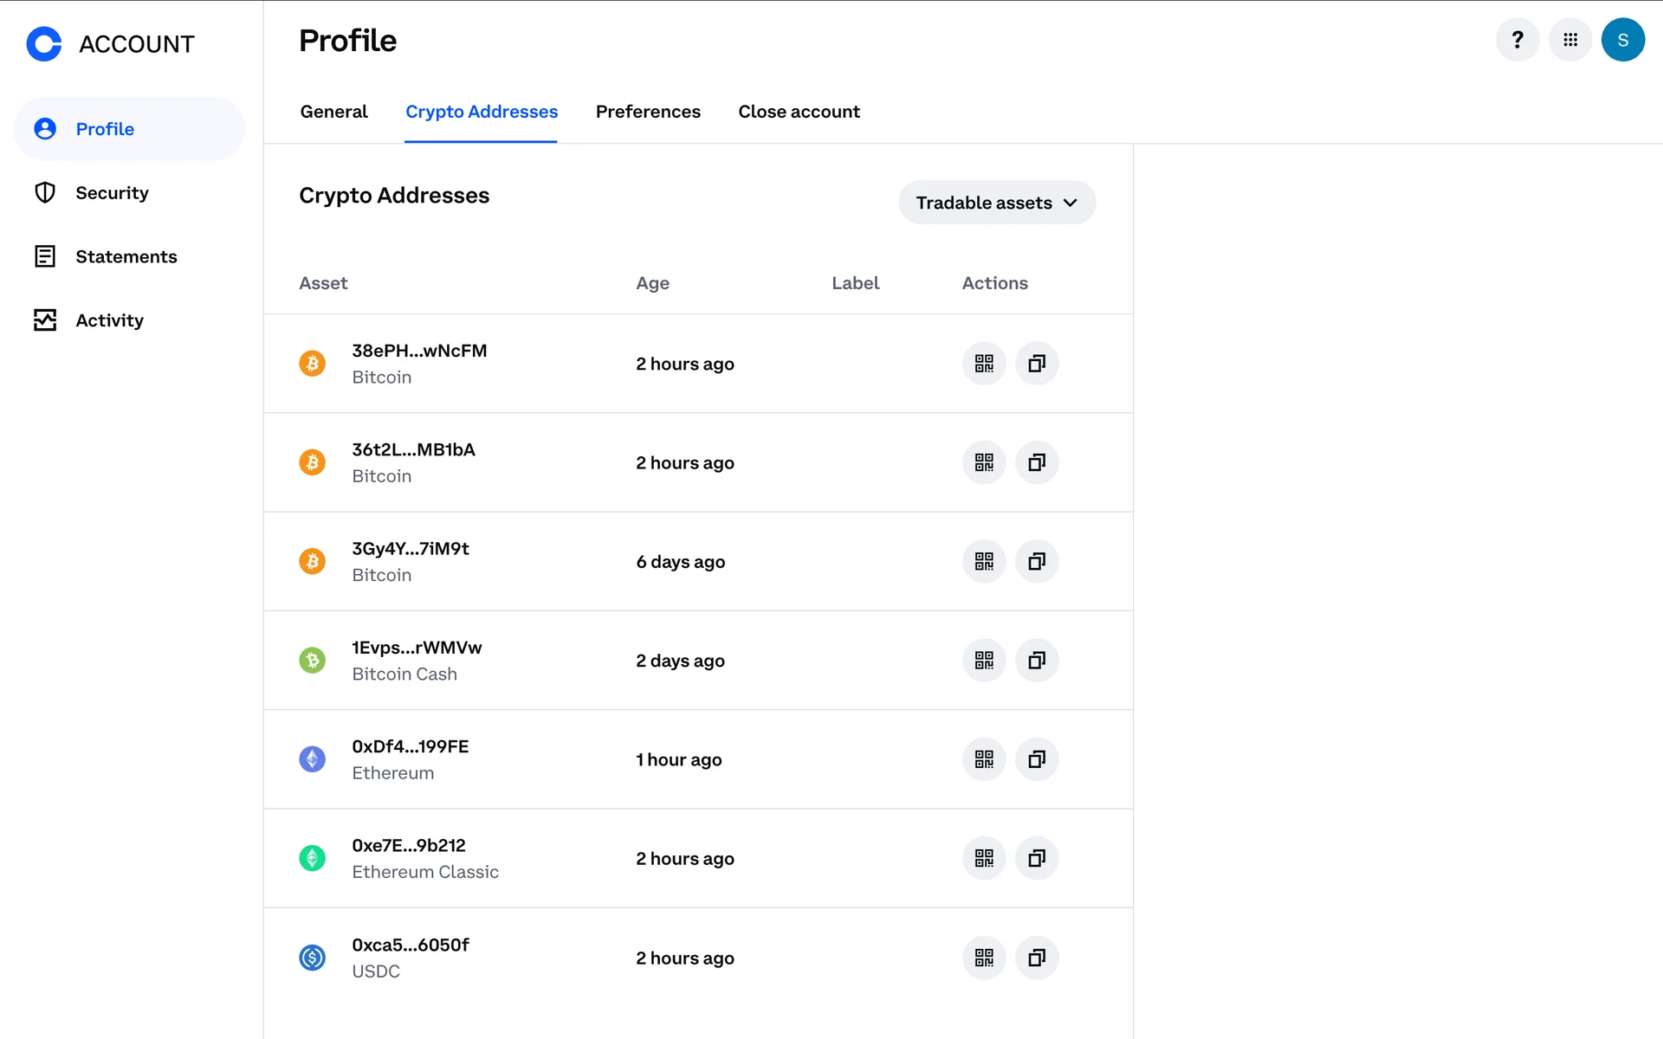
Task: Show QR code for USDC address
Action: pyautogui.click(x=984, y=958)
